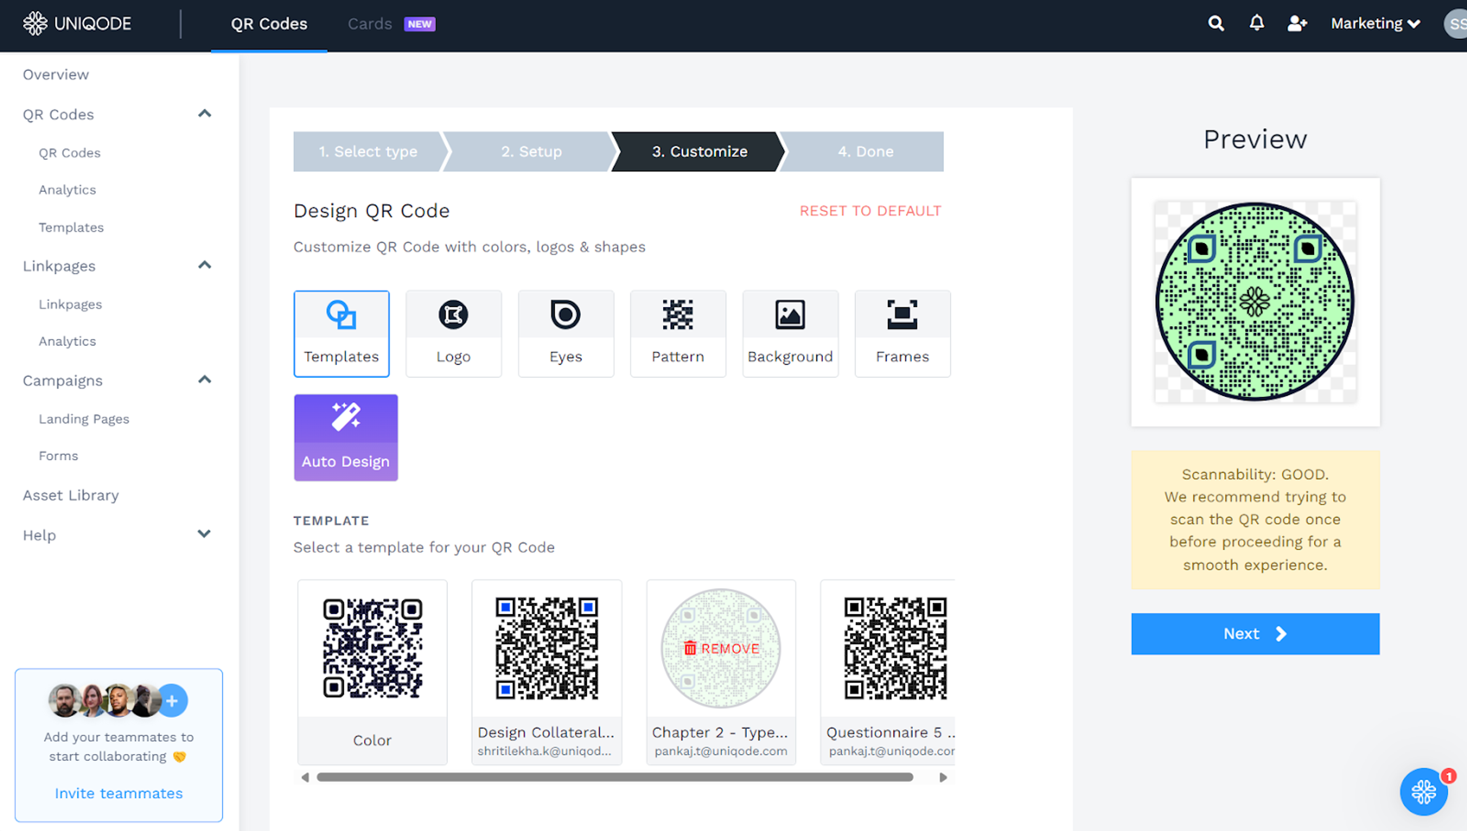Open Asset Library in sidebar
This screenshot has height=831, width=1467.
click(71, 495)
